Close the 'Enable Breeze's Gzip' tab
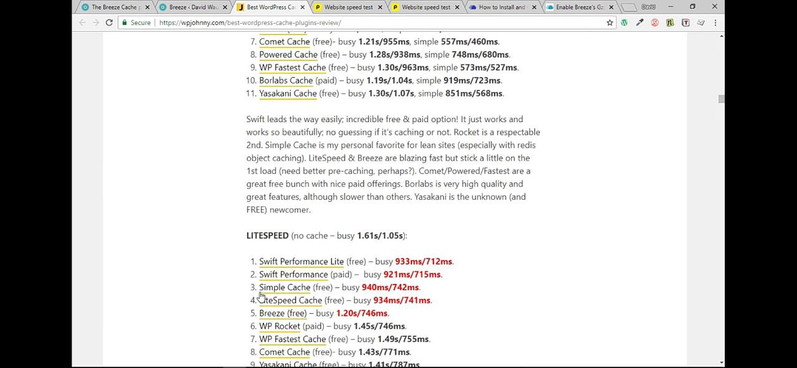 click(611, 7)
